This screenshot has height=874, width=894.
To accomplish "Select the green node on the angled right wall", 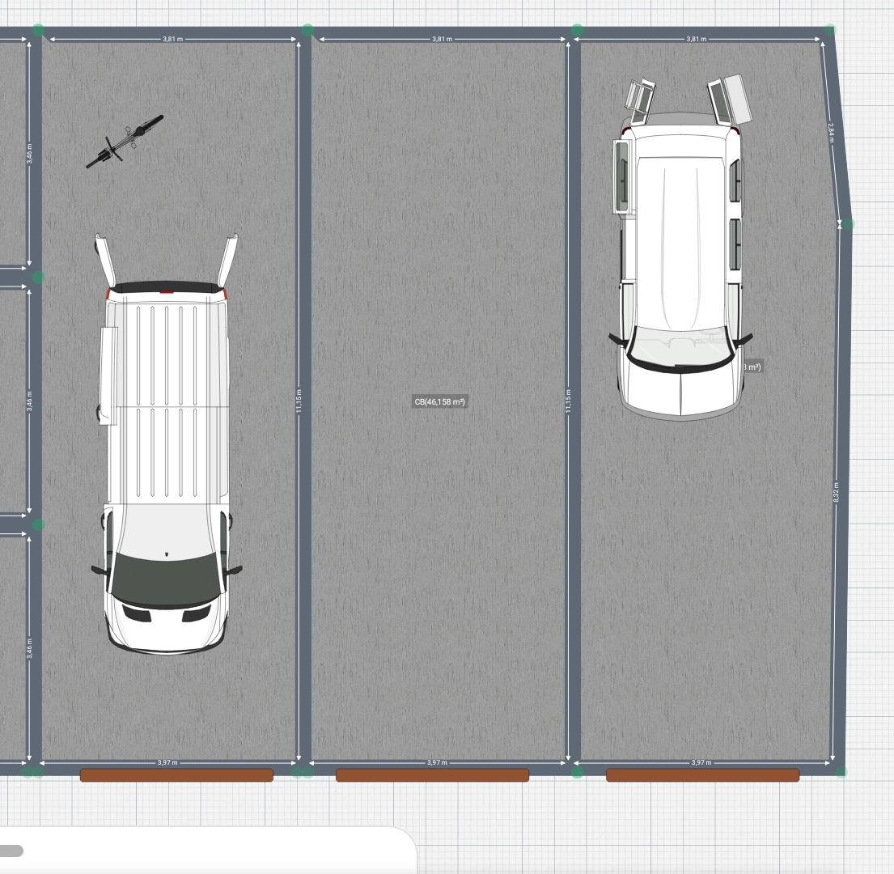I will (x=847, y=224).
